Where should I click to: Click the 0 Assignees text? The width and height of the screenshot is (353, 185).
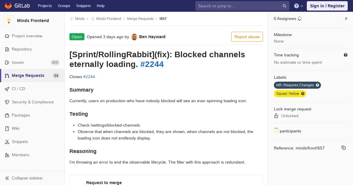pyautogui.click(x=285, y=18)
